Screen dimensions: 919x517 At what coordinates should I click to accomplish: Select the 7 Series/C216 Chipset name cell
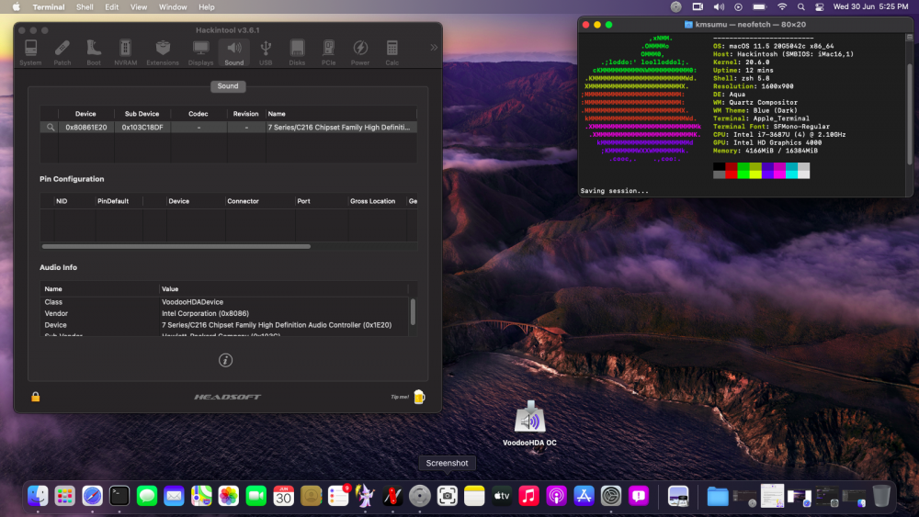(x=341, y=127)
